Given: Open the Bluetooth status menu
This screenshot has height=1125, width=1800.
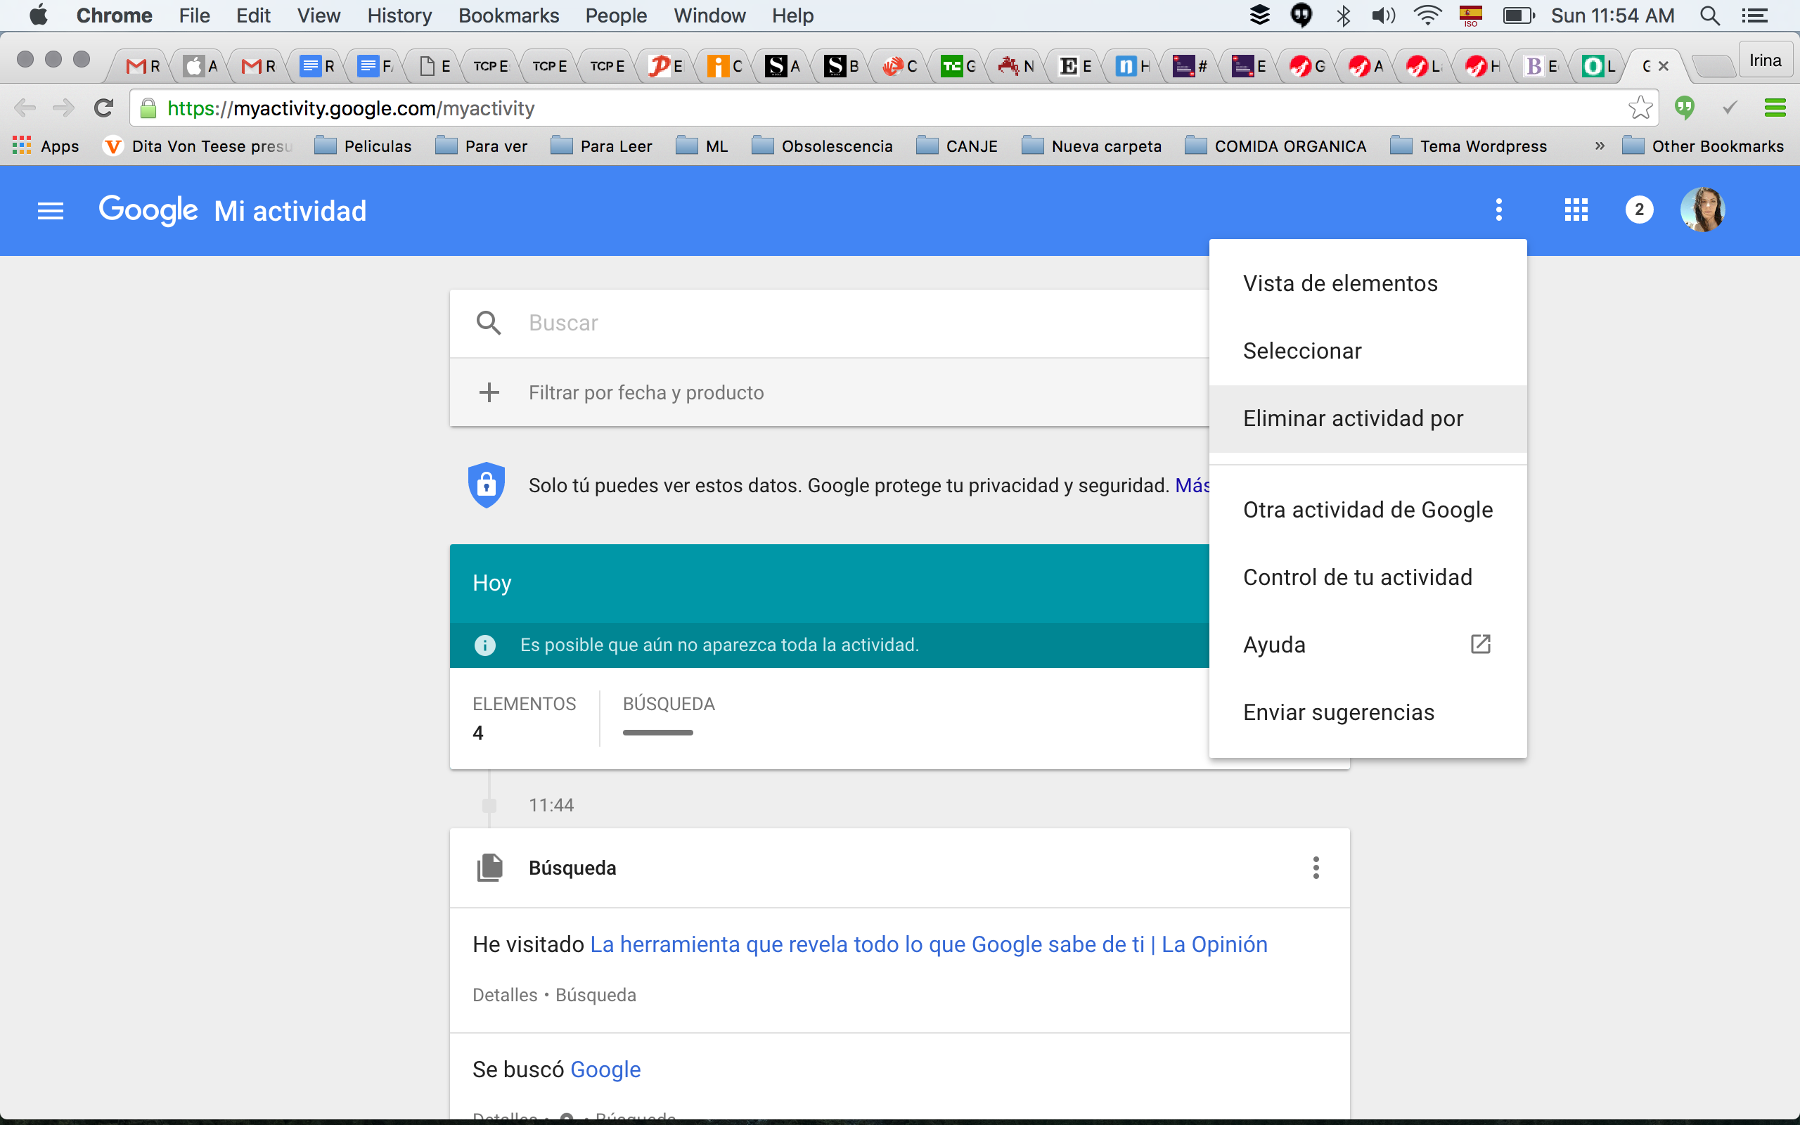Looking at the screenshot, I should 1343,15.
